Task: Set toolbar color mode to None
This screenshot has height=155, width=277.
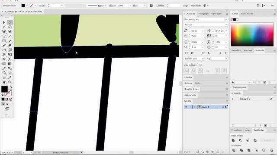Action: point(10,99)
